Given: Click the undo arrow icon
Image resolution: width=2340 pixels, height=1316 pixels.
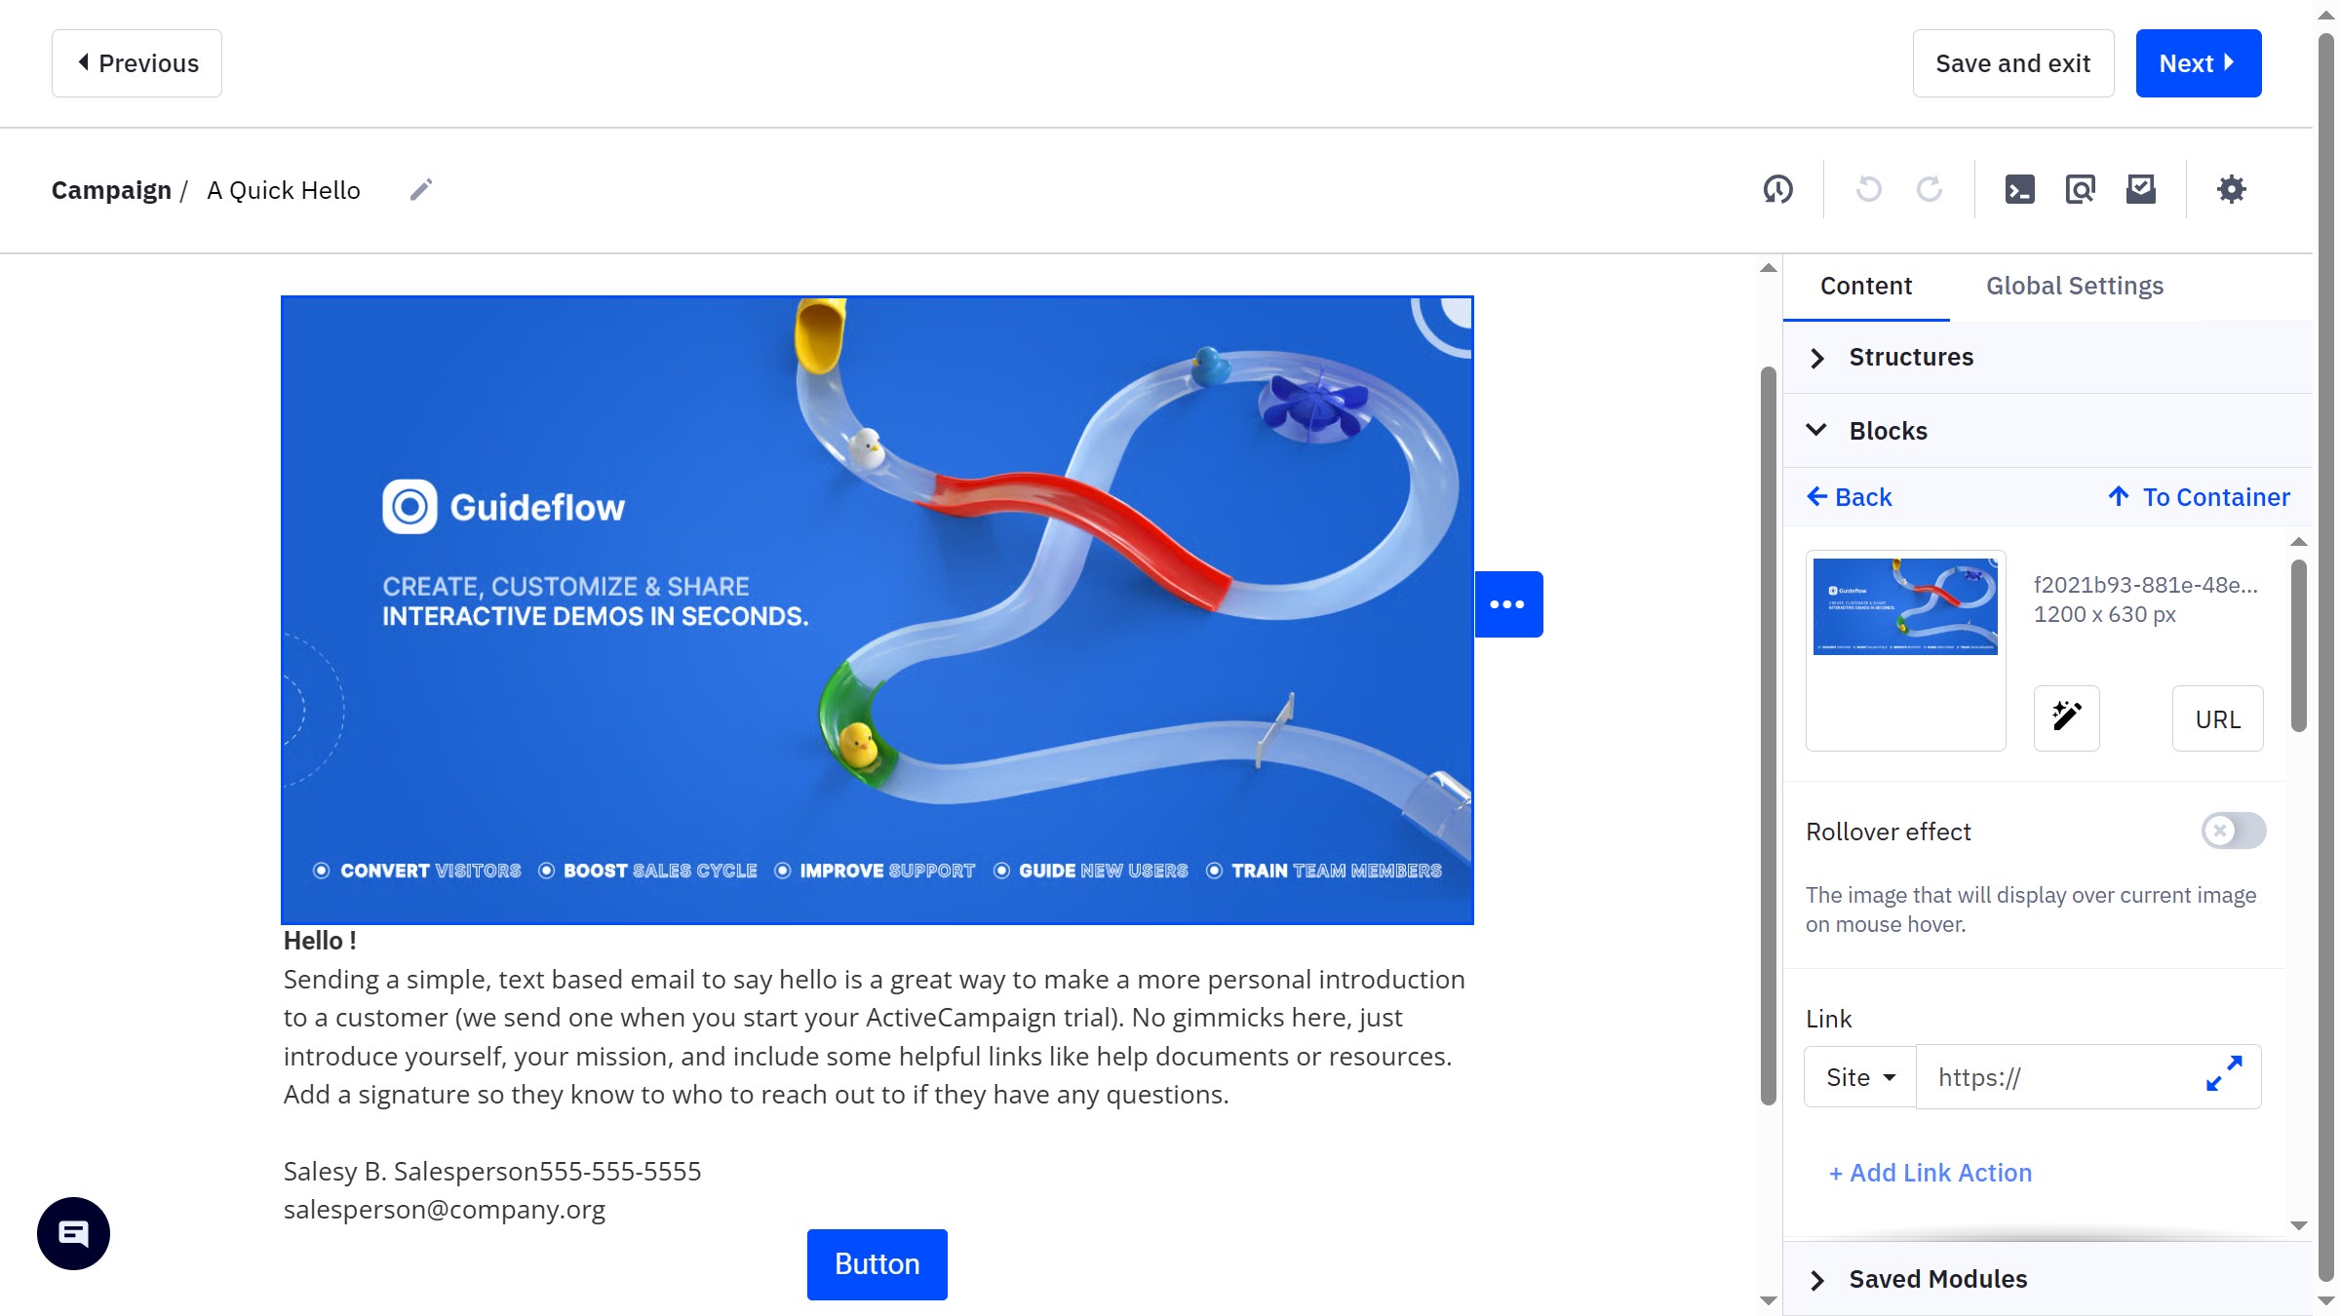Looking at the screenshot, I should (x=1868, y=189).
